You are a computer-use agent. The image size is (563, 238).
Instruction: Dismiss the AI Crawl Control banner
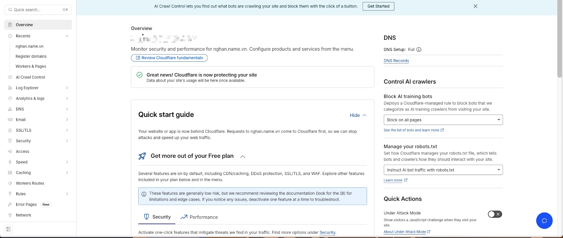[x=475, y=6]
